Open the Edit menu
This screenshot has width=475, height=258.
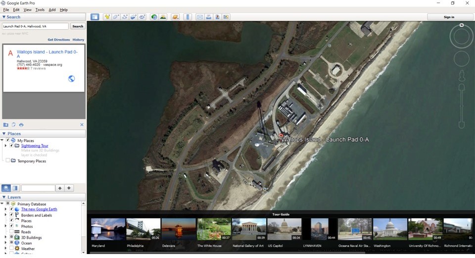(x=16, y=10)
